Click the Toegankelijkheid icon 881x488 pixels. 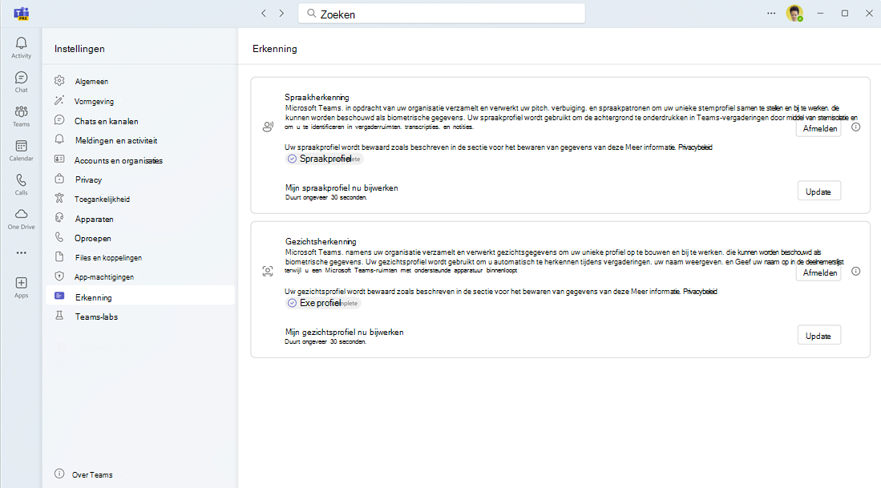59,198
